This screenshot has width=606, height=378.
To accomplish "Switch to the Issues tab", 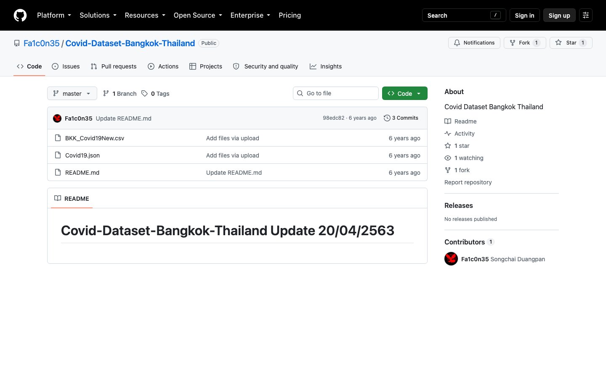I will point(66,66).
